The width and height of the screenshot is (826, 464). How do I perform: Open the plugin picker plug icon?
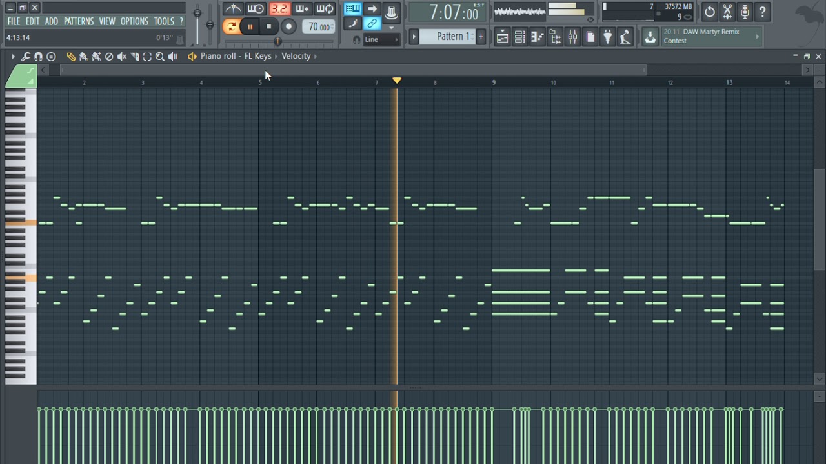(x=607, y=37)
